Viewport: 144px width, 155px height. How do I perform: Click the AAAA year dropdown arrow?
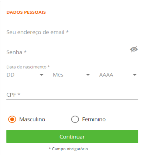tap(135, 75)
